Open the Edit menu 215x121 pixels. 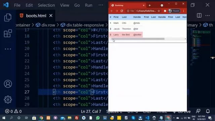(29, 5)
